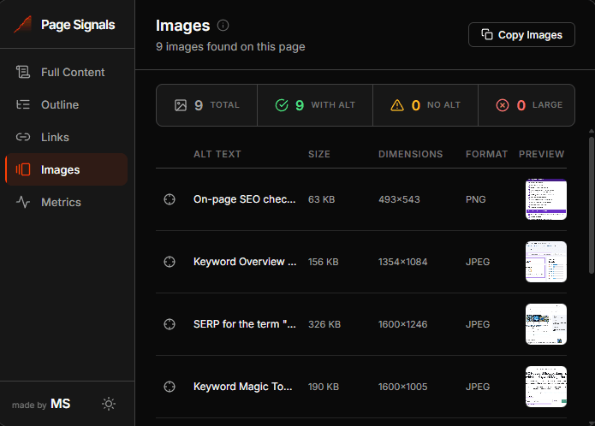This screenshot has height=426, width=595.
Task: Click the picture icon in Total stat
Action: point(181,105)
